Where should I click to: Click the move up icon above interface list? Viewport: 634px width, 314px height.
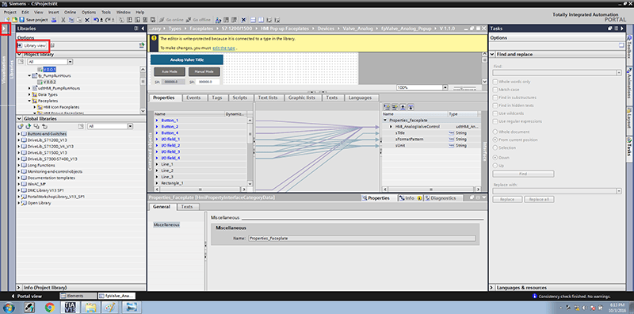tap(403, 107)
